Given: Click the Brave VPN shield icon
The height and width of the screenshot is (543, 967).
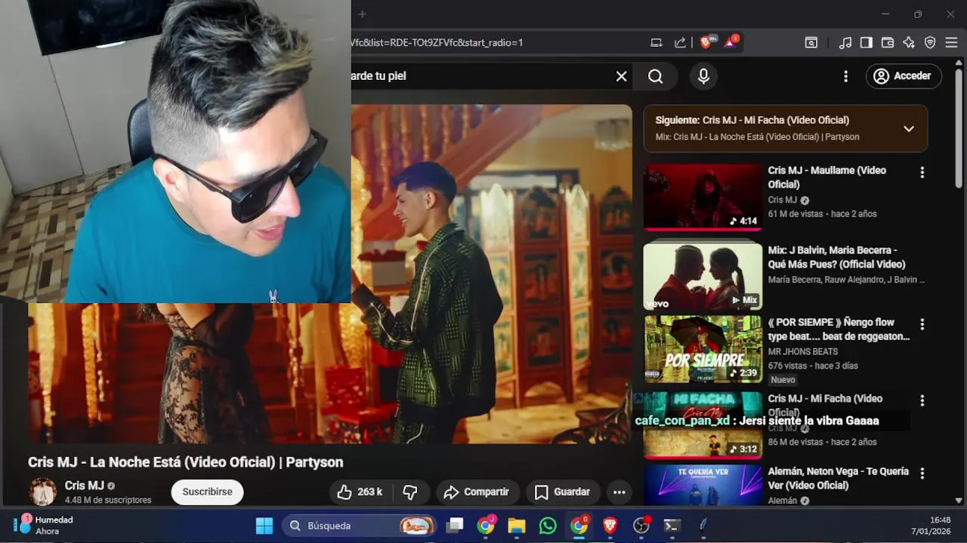Looking at the screenshot, I should (930, 43).
